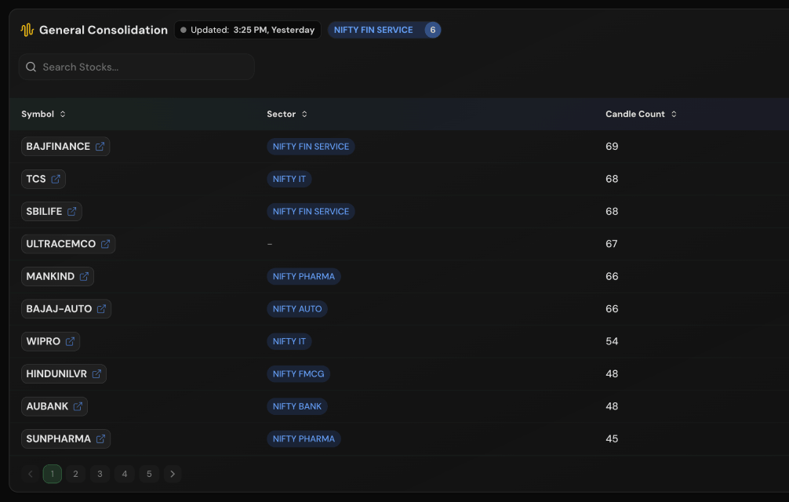Click NIFTY BANK tag in AUBANK row
Image resolution: width=789 pixels, height=502 pixels.
pos(297,406)
